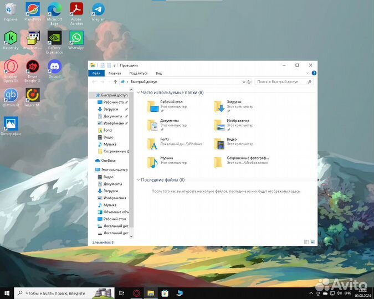Screen dimensions: 374x299
Task: Click the Opera icon in the taskbar
Action: click(x=136, y=293)
